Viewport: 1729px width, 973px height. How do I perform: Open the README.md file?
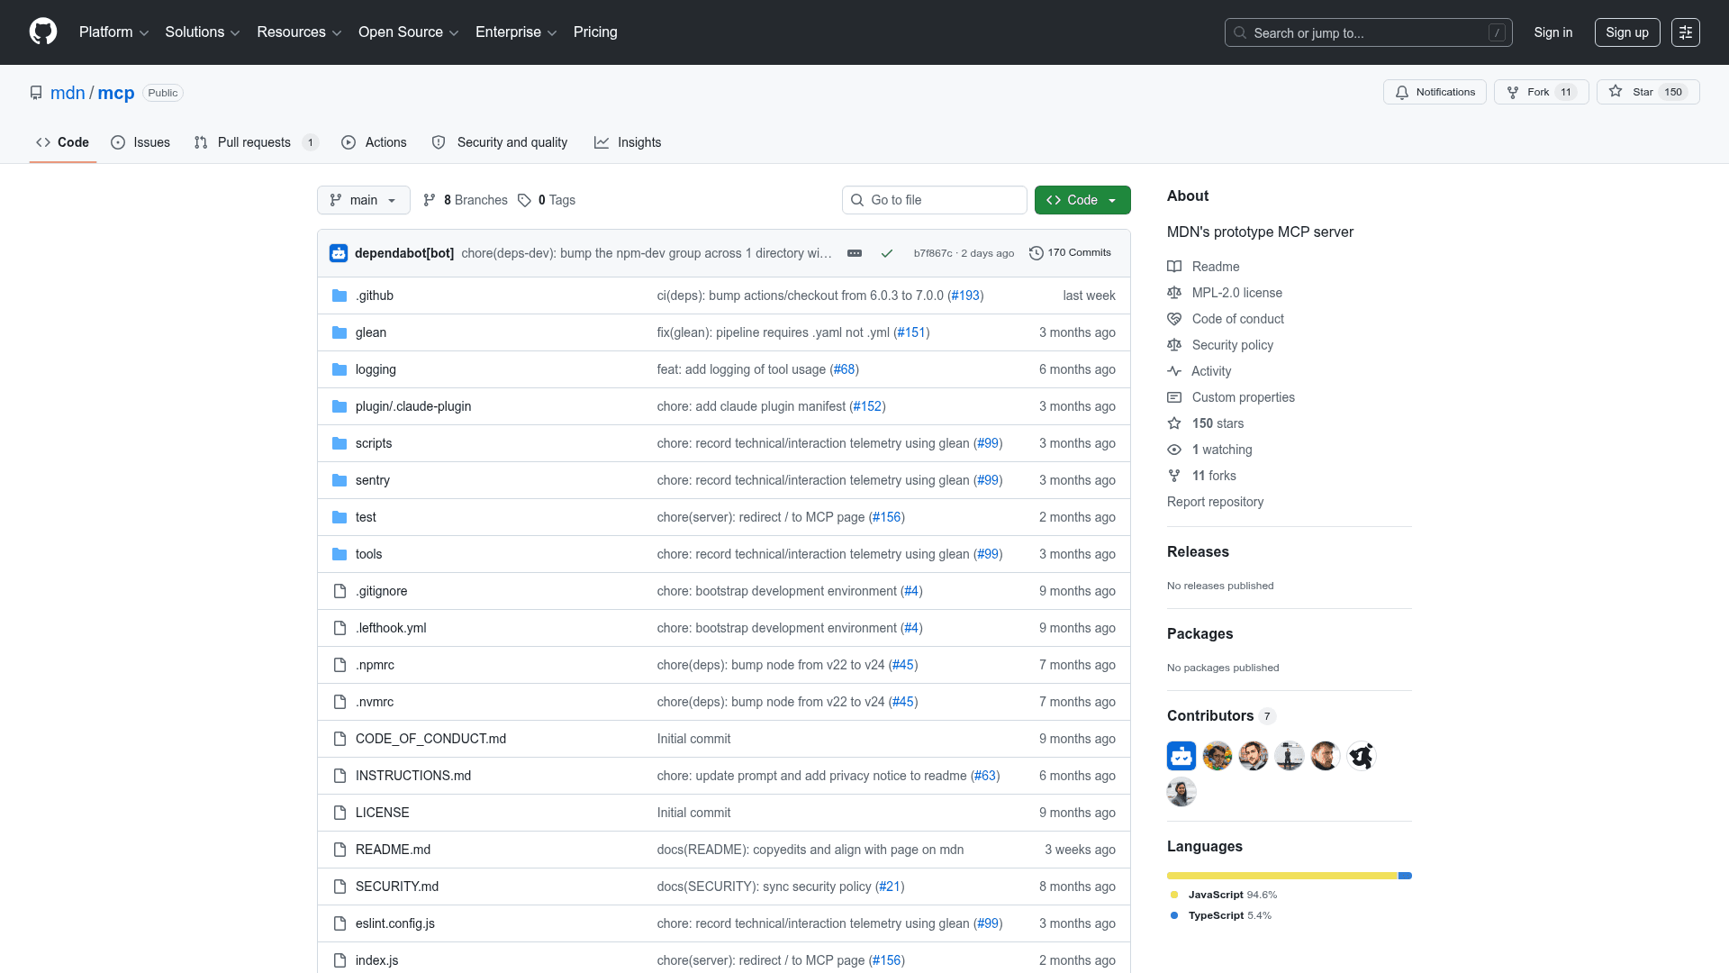pos(393,850)
